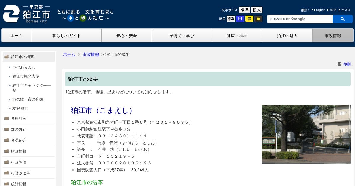Click the 狛江市（こまえし） heading
Screen dimensions: 355x186
(103, 110)
